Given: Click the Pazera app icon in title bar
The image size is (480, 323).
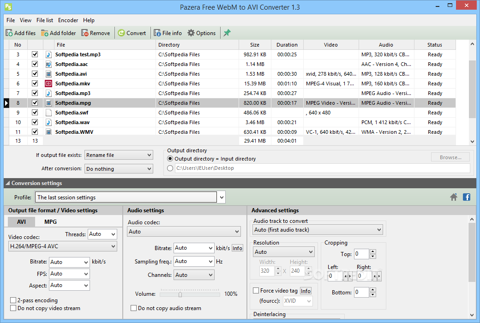Looking at the screenshot, I should pyautogui.click(x=8, y=7).
